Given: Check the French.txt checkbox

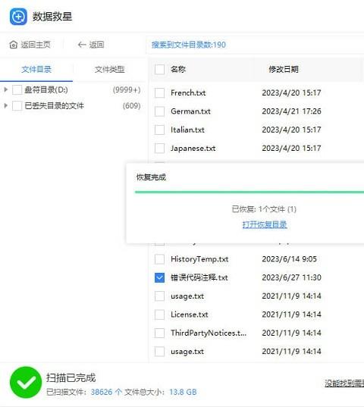Looking at the screenshot, I should (159, 92).
